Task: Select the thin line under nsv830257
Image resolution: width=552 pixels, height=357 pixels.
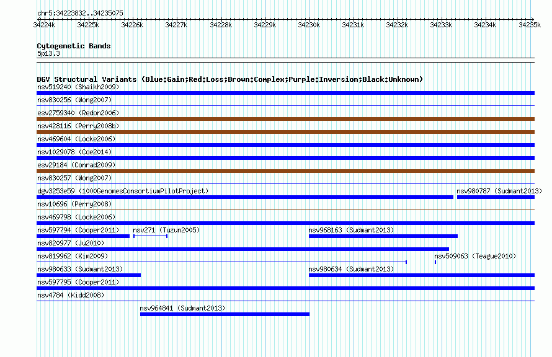Action: [x=285, y=183]
